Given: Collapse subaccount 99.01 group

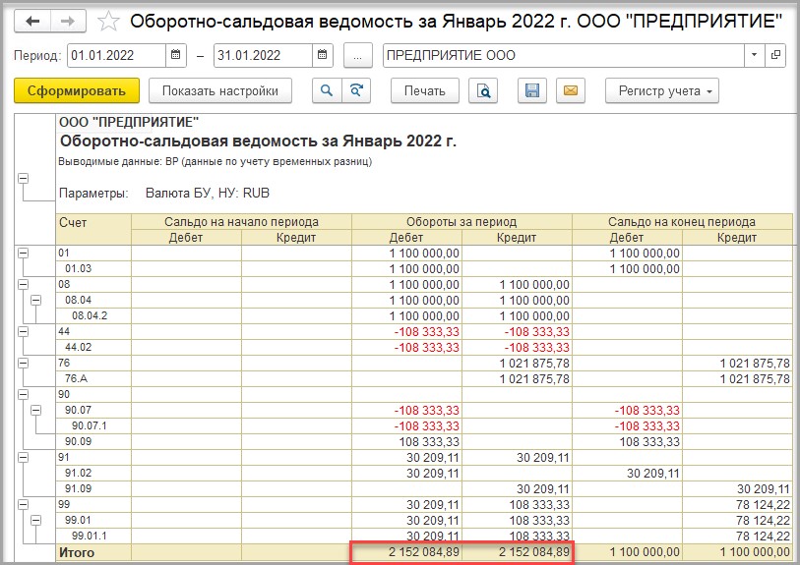Looking at the screenshot, I should pyautogui.click(x=35, y=521).
